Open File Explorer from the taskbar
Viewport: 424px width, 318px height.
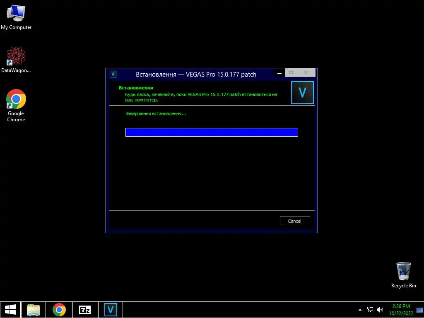(x=34, y=310)
